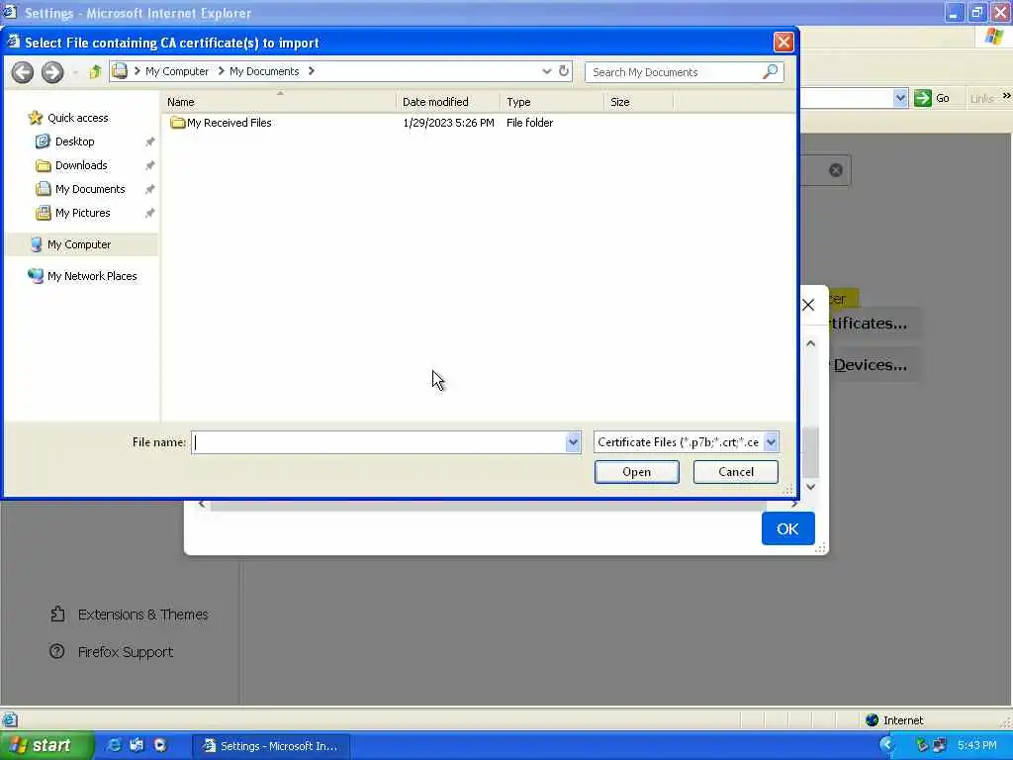Select the My Received Files folder icon

click(178, 123)
